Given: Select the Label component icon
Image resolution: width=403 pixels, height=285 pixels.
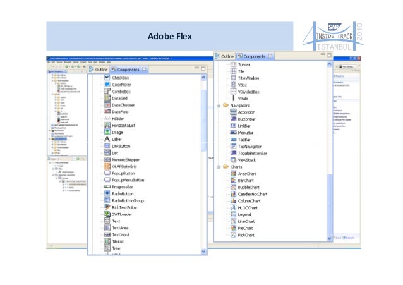Looking at the screenshot, I should pos(107,139).
